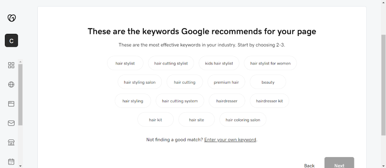Viewport: 386px width, 168px height.
Task: Click the sidebar scroll up arrow
Action: [x=21, y=61]
